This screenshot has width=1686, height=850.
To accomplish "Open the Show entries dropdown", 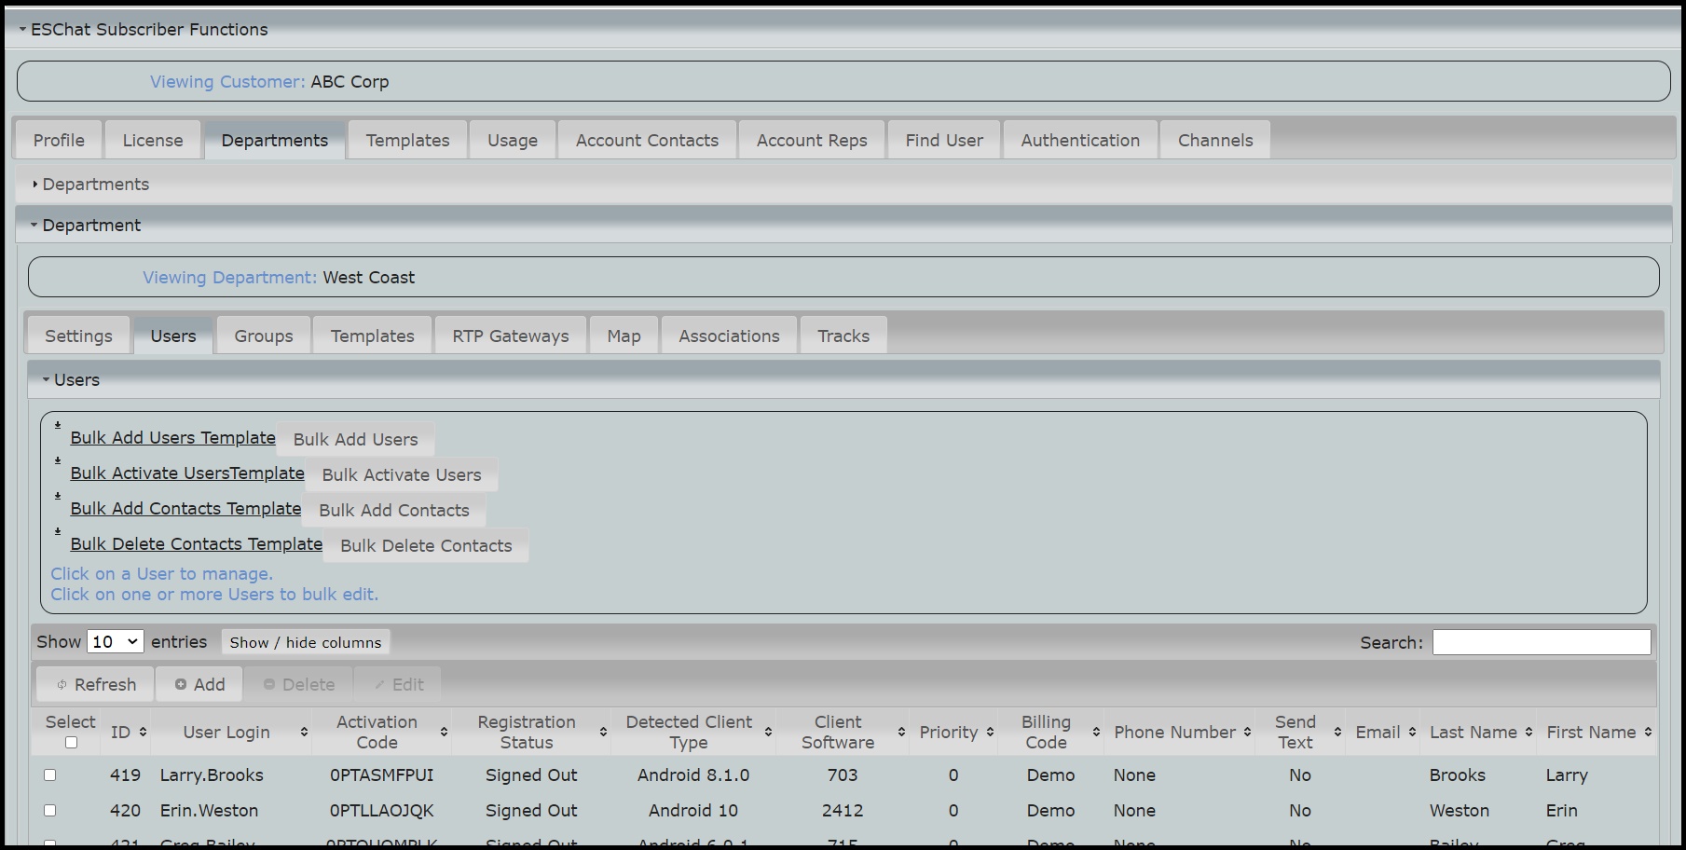I will tap(114, 641).
